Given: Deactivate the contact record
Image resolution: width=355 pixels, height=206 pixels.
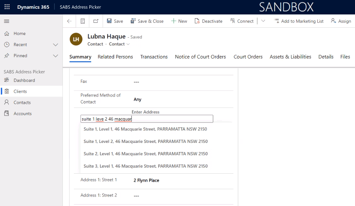Looking at the screenshot, I should 208,21.
